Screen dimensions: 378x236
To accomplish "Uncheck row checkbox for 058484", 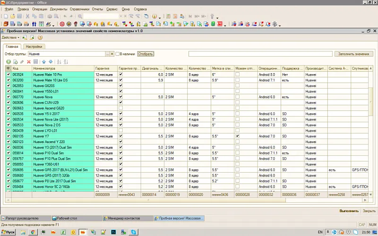I will [9, 186].
